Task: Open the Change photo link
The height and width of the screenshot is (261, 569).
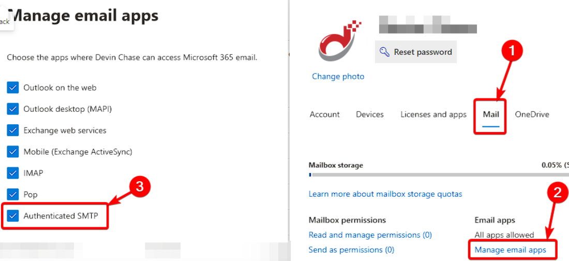Action: point(338,76)
